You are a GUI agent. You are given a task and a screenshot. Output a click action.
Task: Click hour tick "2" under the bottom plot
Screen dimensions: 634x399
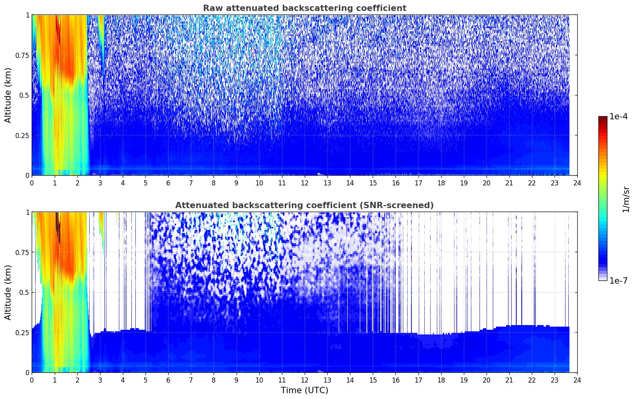click(77, 380)
